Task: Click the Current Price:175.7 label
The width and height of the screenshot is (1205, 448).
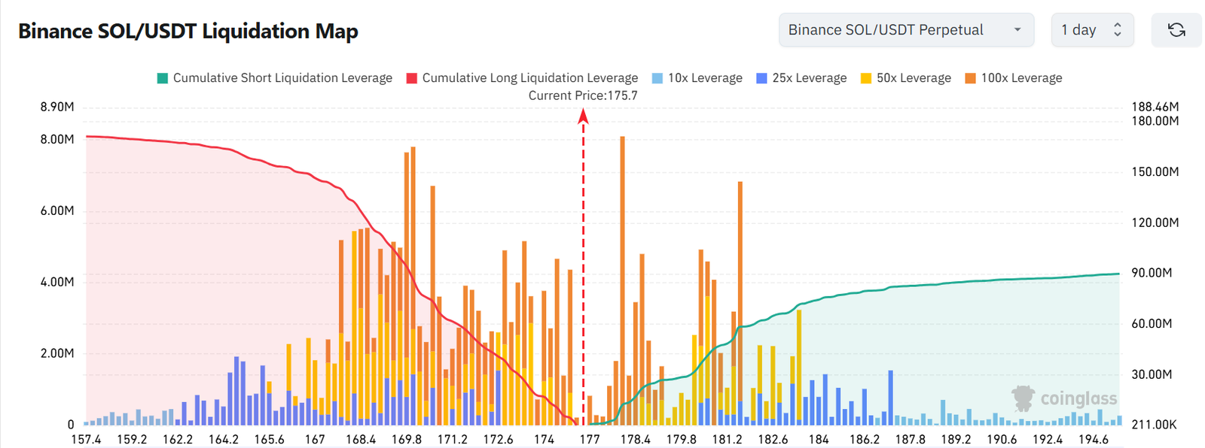Action: coord(583,95)
